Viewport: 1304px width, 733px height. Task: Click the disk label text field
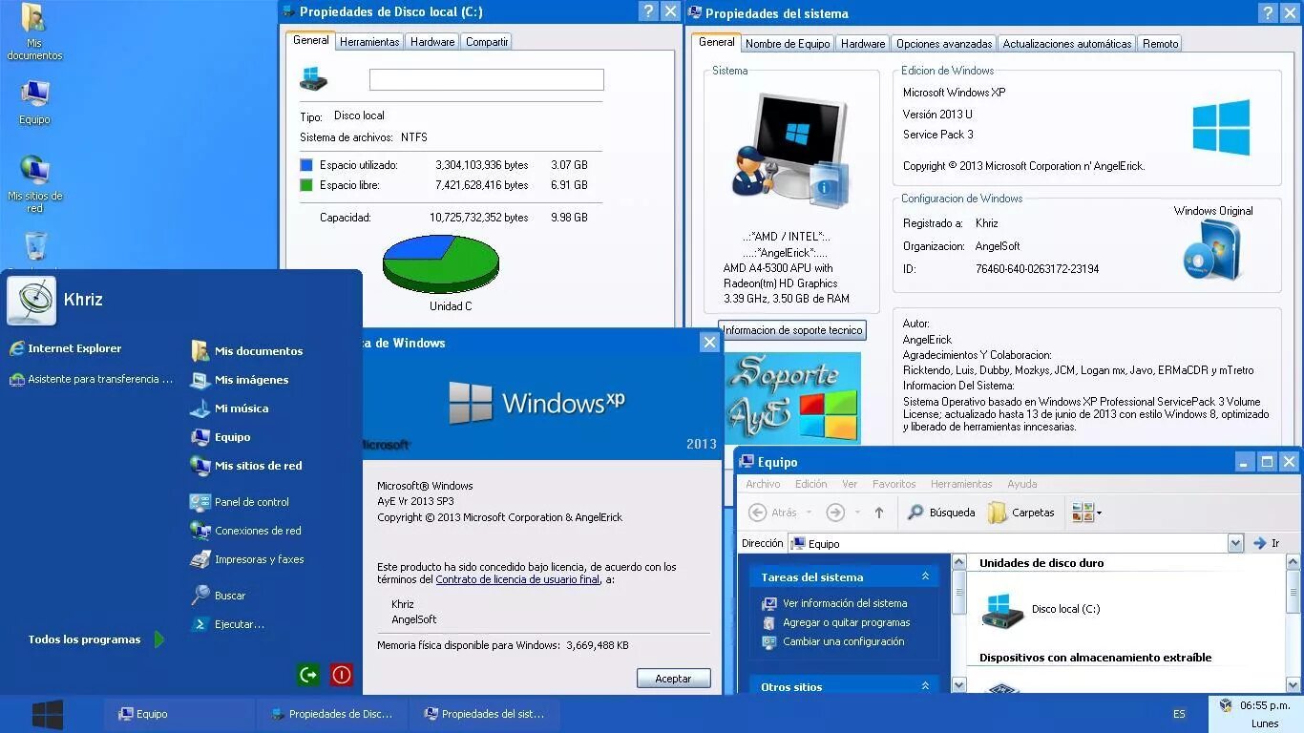coord(487,80)
